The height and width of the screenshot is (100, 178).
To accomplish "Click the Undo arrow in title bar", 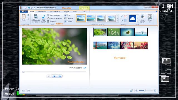I will pyautogui.click(x=29, y=8).
